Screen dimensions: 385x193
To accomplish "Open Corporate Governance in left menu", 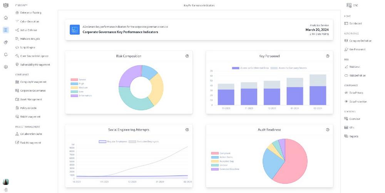I will pyautogui.click(x=33, y=91).
